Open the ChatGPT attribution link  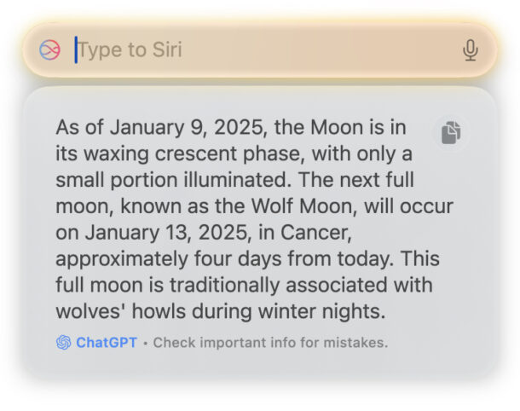(x=106, y=343)
